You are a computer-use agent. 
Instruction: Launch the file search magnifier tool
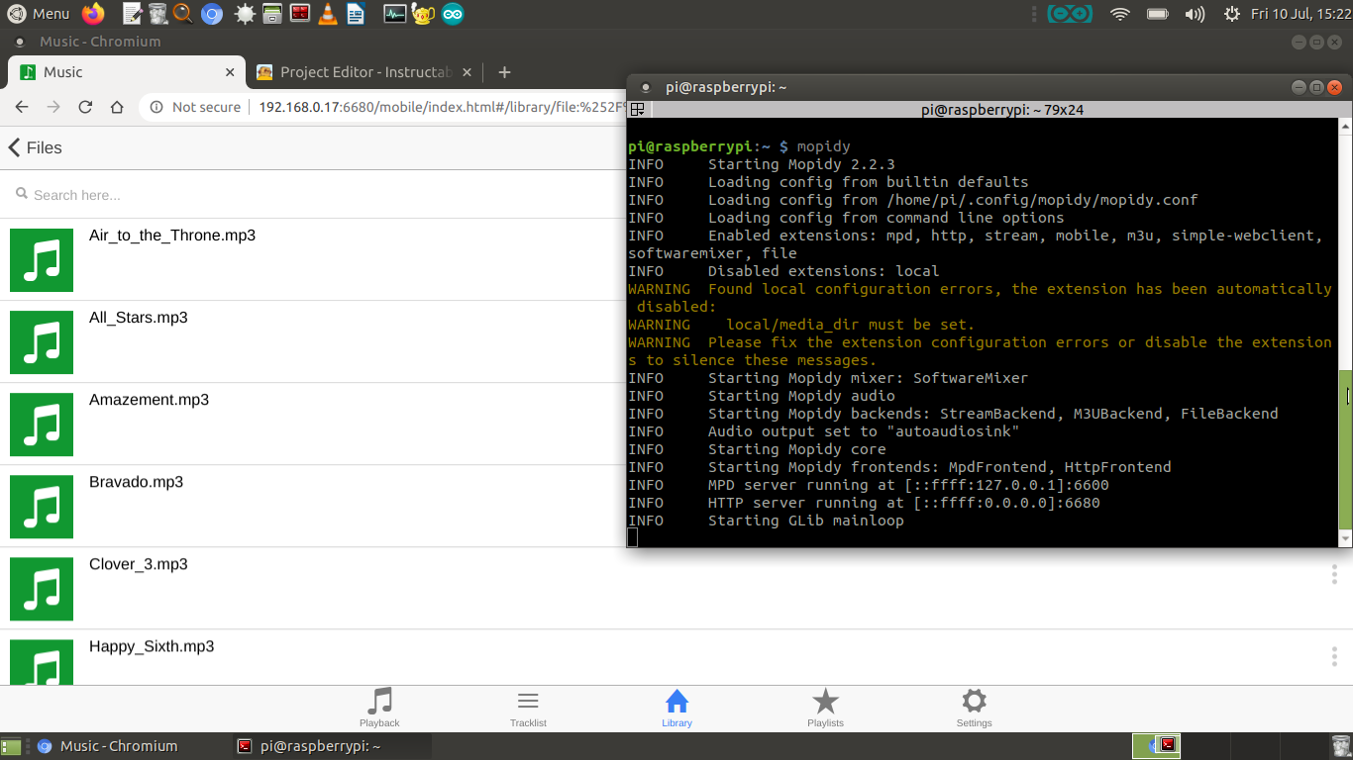click(183, 14)
